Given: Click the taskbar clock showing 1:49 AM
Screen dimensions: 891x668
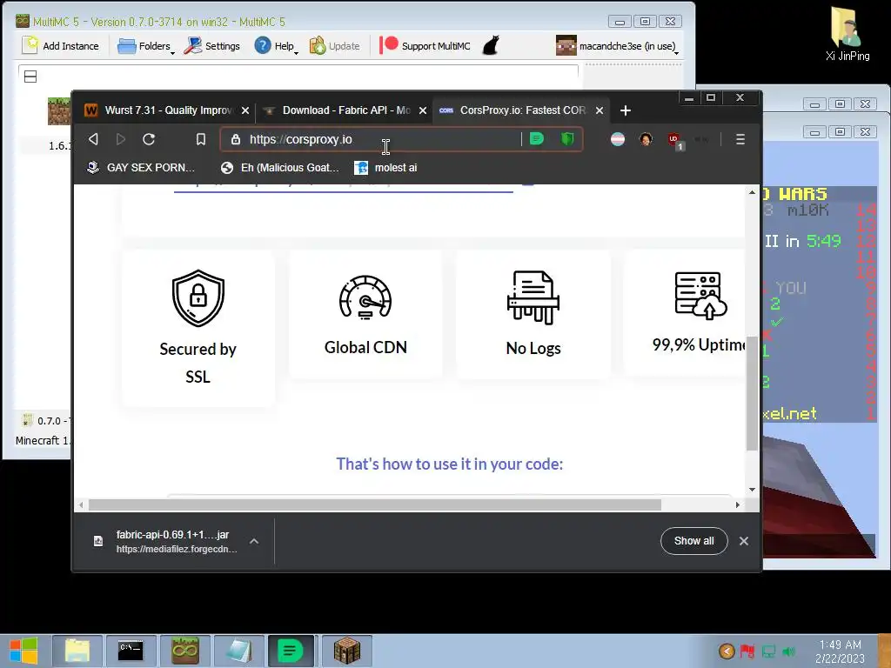Looking at the screenshot, I should [840, 651].
